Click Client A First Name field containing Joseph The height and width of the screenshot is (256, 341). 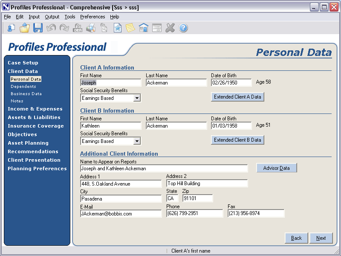[111, 83]
